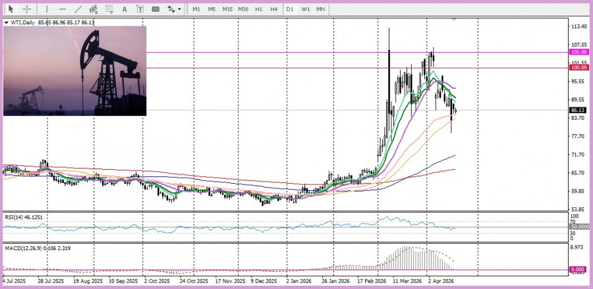Choose the trendline drawing tool
This screenshot has height=289, width=593.
coord(78,9)
